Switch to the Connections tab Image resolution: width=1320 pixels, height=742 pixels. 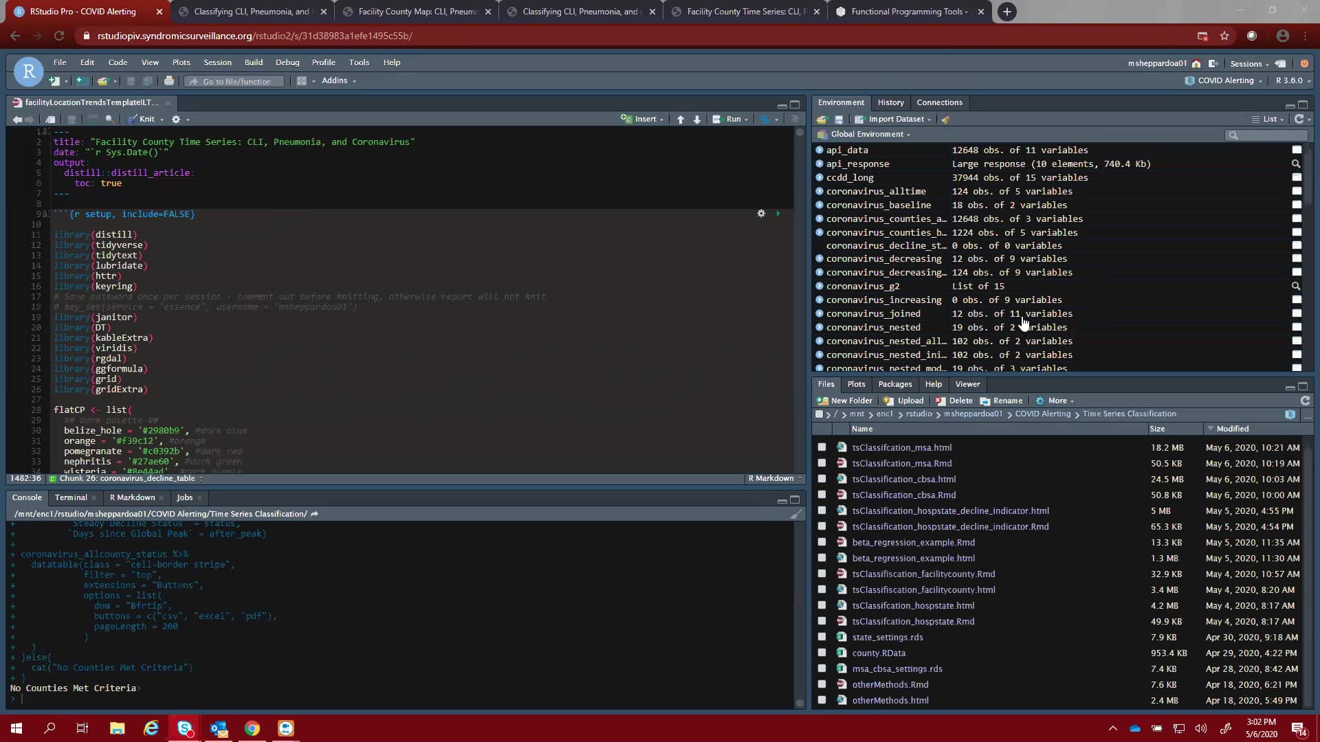[x=939, y=102]
